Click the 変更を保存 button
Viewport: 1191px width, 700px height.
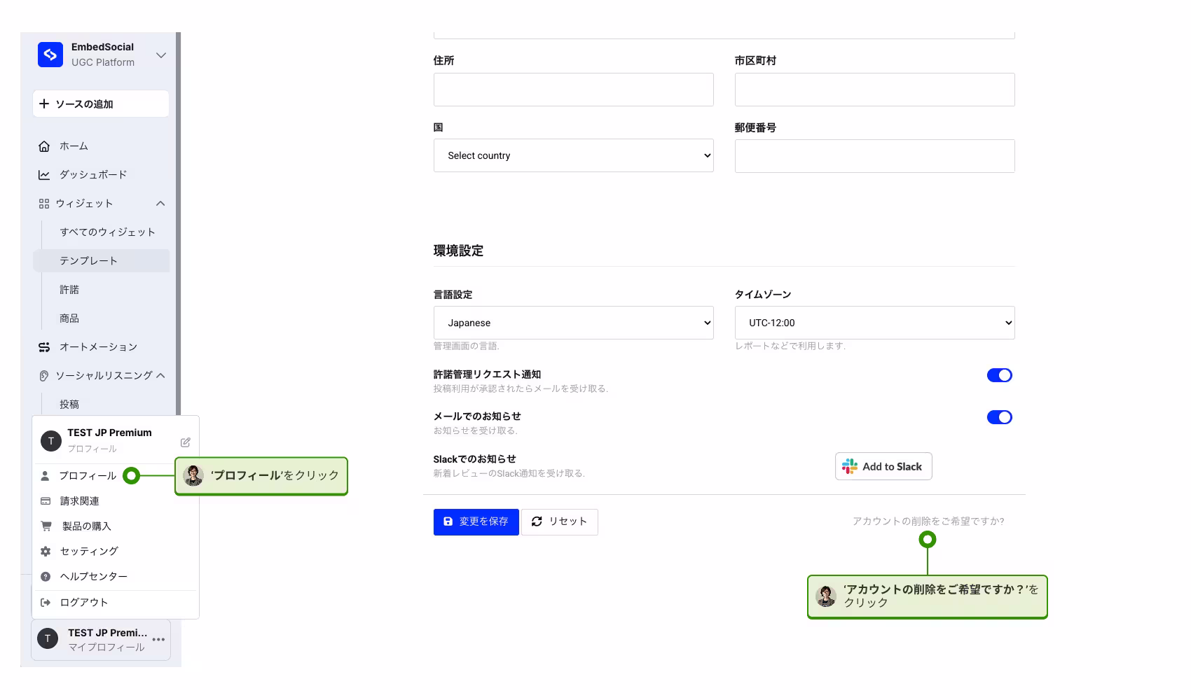click(476, 522)
